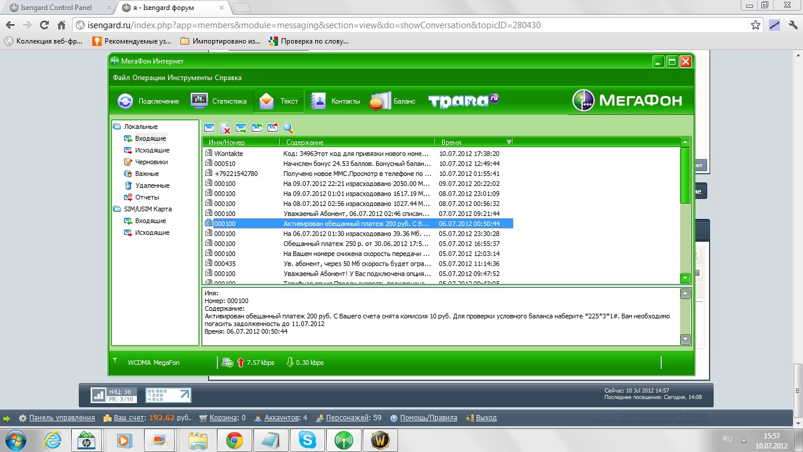Screen dimensions: 803x452
Task: Select Исходящие under SIM/USIM Карта
Action: 152,232
